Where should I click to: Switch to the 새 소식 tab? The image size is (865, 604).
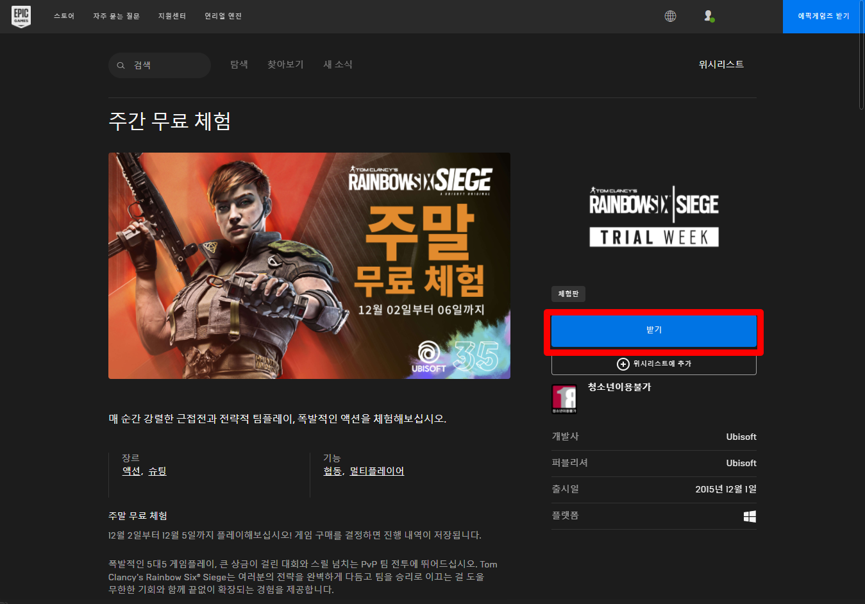click(x=338, y=64)
